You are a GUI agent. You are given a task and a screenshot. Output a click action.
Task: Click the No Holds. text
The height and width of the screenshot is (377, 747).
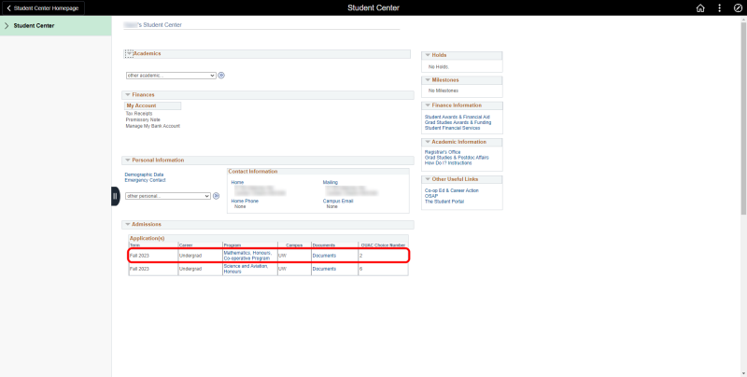(x=439, y=66)
